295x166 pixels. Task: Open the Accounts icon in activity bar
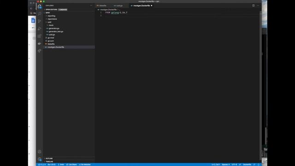click(39, 152)
